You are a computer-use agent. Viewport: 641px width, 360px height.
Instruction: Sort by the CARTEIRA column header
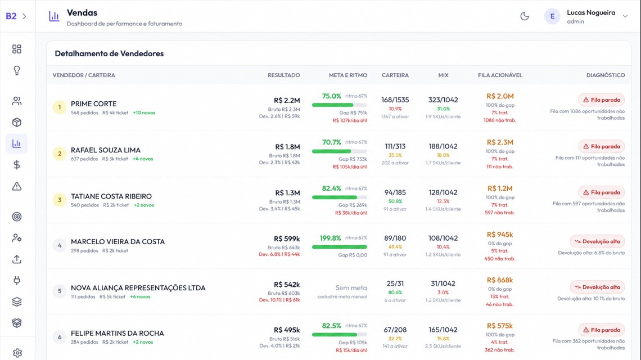pyautogui.click(x=395, y=75)
